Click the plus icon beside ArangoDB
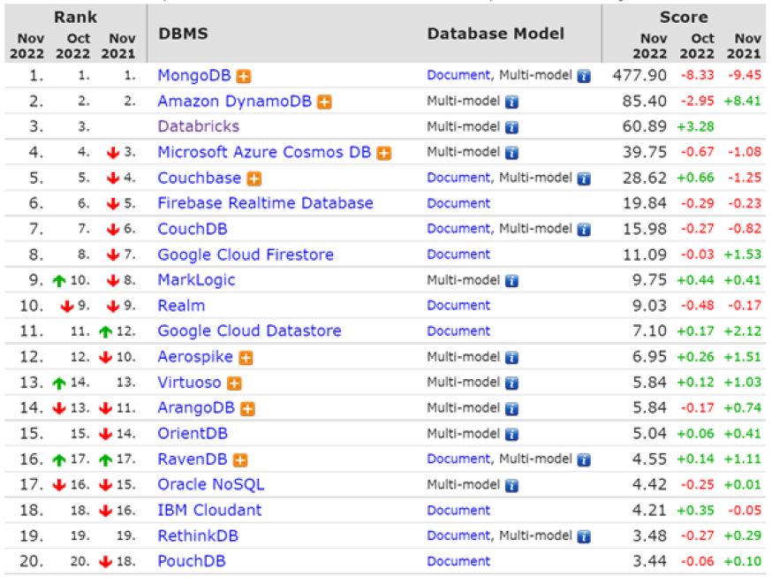The width and height of the screenshot is (772, 577). click(x=247, y=408)
